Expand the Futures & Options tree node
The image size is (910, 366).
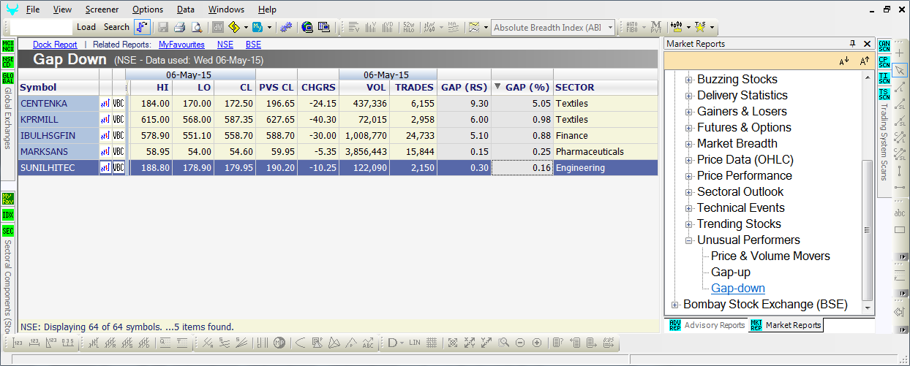(x=688, y=128)
